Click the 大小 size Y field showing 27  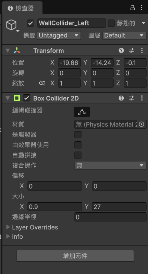click(x=119, y=207)
